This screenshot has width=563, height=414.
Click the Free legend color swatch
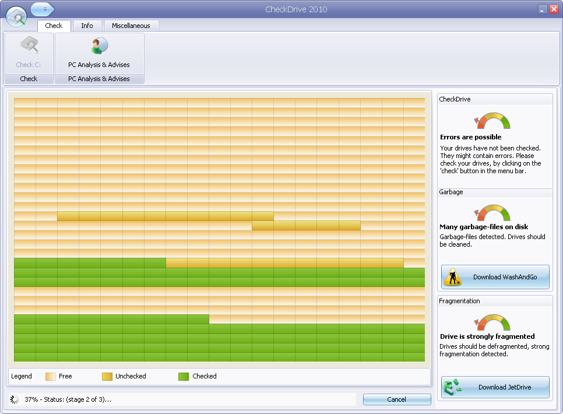51,376
